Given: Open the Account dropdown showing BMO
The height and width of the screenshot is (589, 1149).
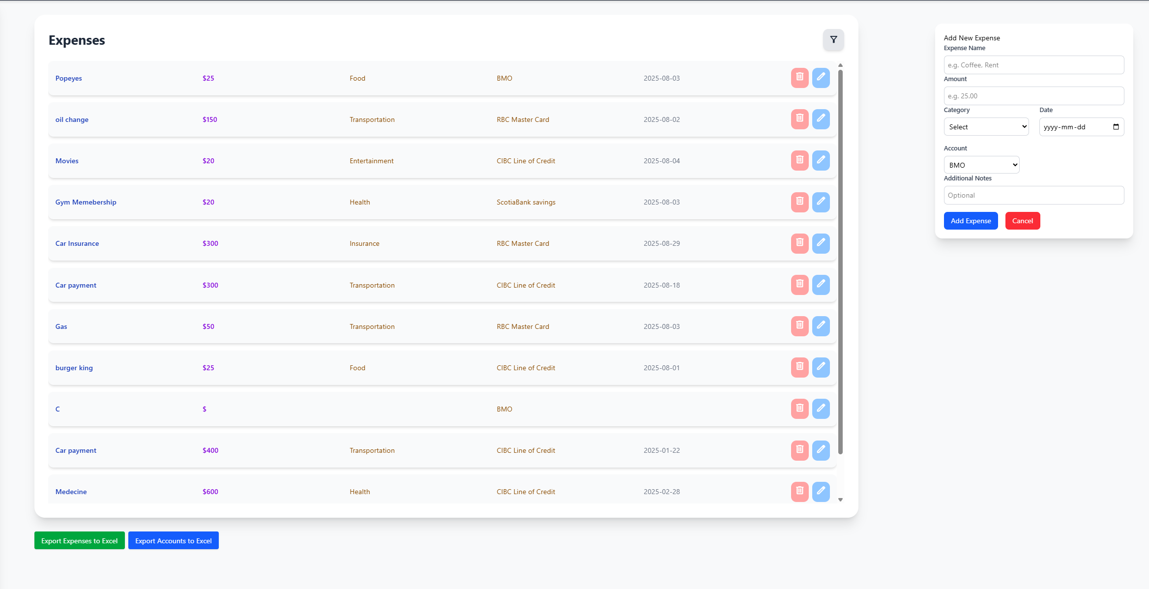Looking at the screenshot, I should (x=981, y=164).
